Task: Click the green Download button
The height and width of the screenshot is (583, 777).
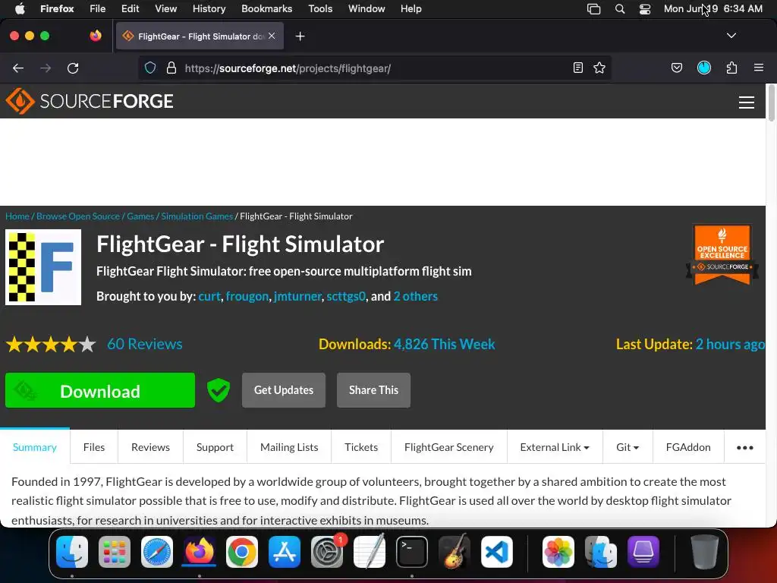Action: [100, 391]
